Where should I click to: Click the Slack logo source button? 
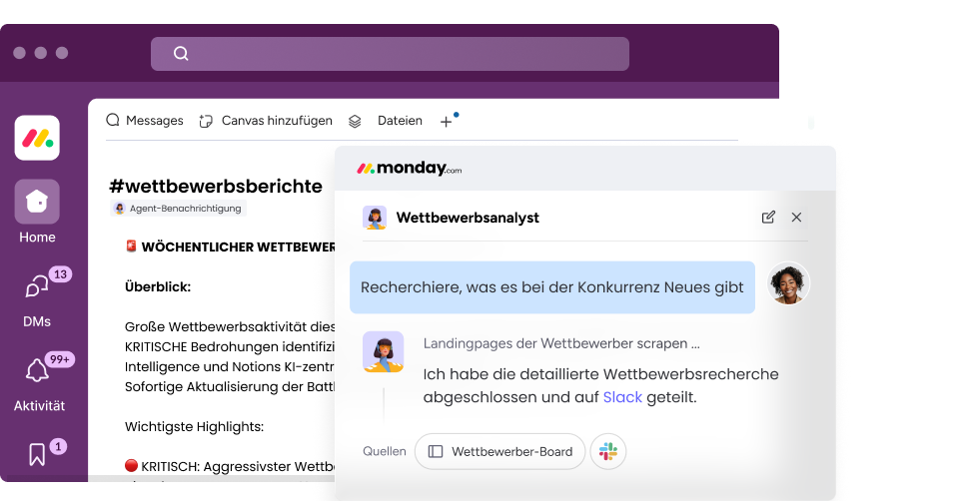(x=608, y=451)
